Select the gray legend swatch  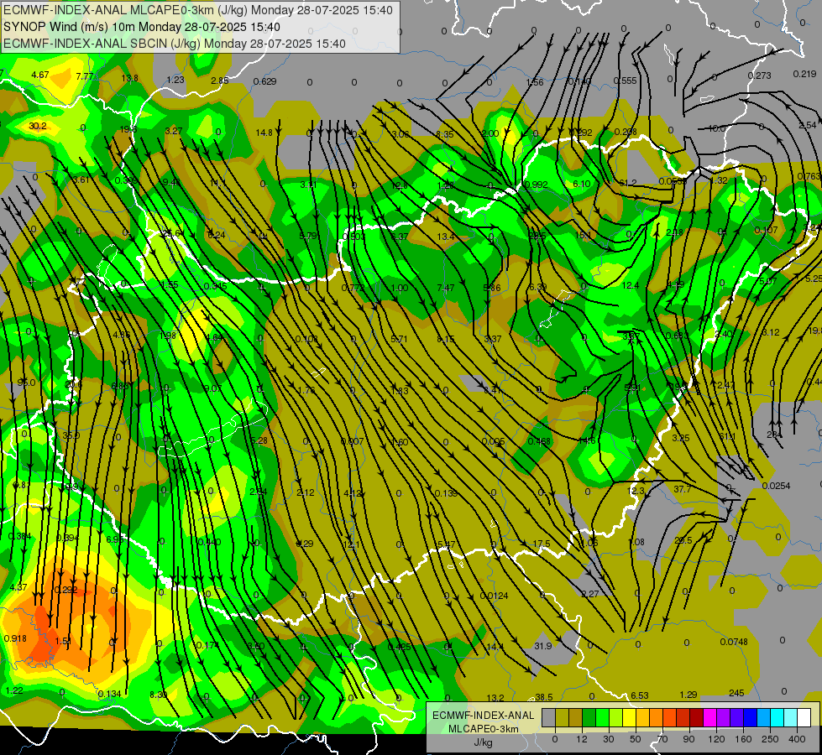(548, 717)
